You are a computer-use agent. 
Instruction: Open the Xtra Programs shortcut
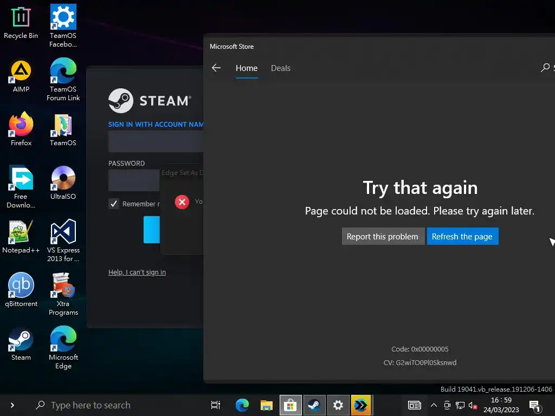(63, 294)
